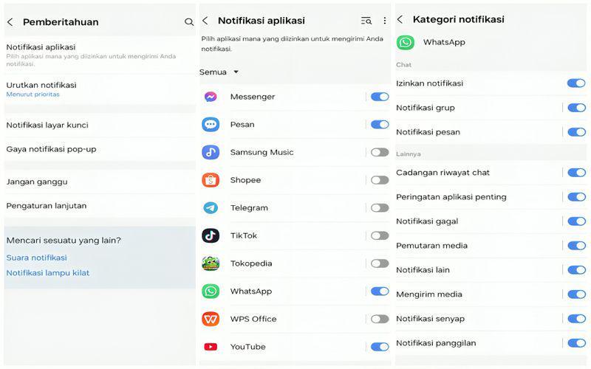Go back from Notifikasi aplikasi screen
591x369 pixels.
tap(205, 21)
